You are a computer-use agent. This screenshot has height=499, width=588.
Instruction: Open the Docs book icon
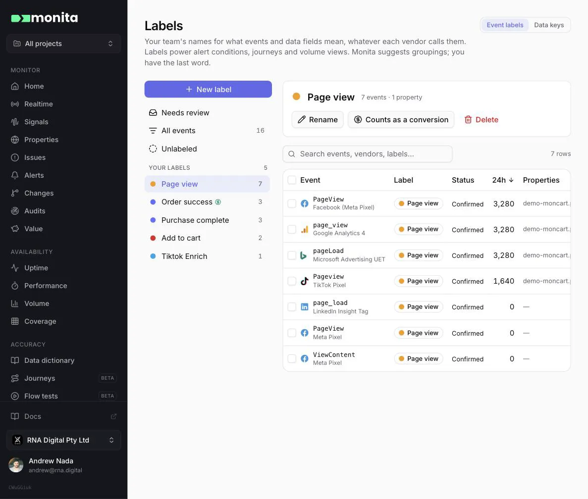(x=15, y=416)
